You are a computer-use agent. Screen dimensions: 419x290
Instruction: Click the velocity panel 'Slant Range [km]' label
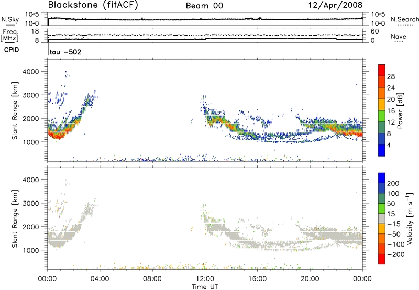point(15,219)
